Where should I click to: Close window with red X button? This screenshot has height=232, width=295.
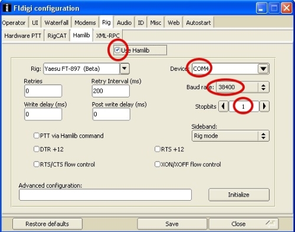[x=286, y=8]
